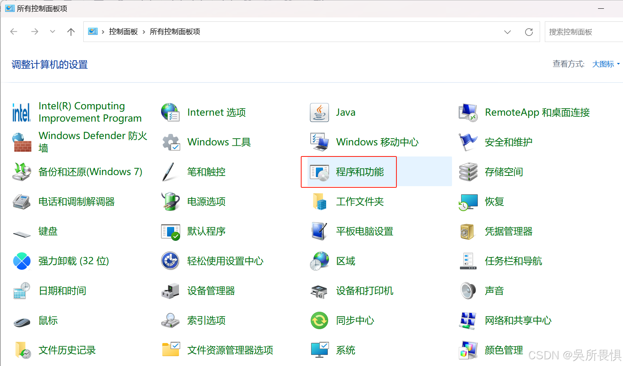
Task: Open the 系统 monitor icon
Action: click(319, 350)
